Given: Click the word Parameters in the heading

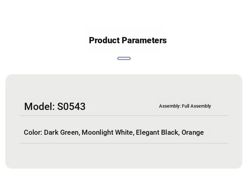Looking at the screenshot, I should coord(144,40).
